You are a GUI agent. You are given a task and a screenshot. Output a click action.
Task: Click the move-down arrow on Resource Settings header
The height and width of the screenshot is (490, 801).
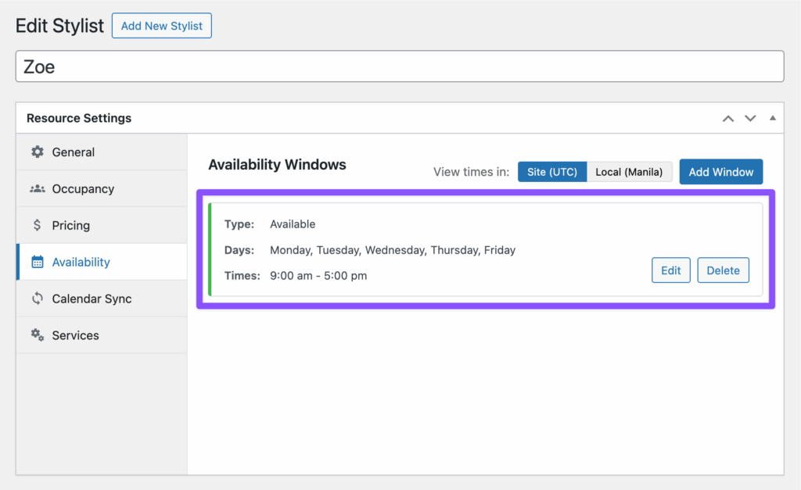[750, 118]
